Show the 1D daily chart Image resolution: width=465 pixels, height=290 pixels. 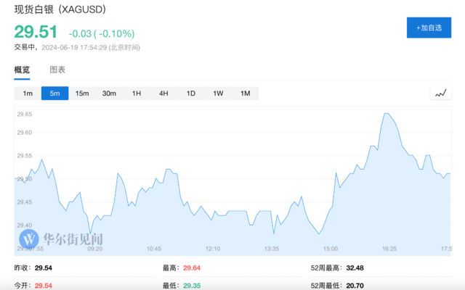[190, 93]
